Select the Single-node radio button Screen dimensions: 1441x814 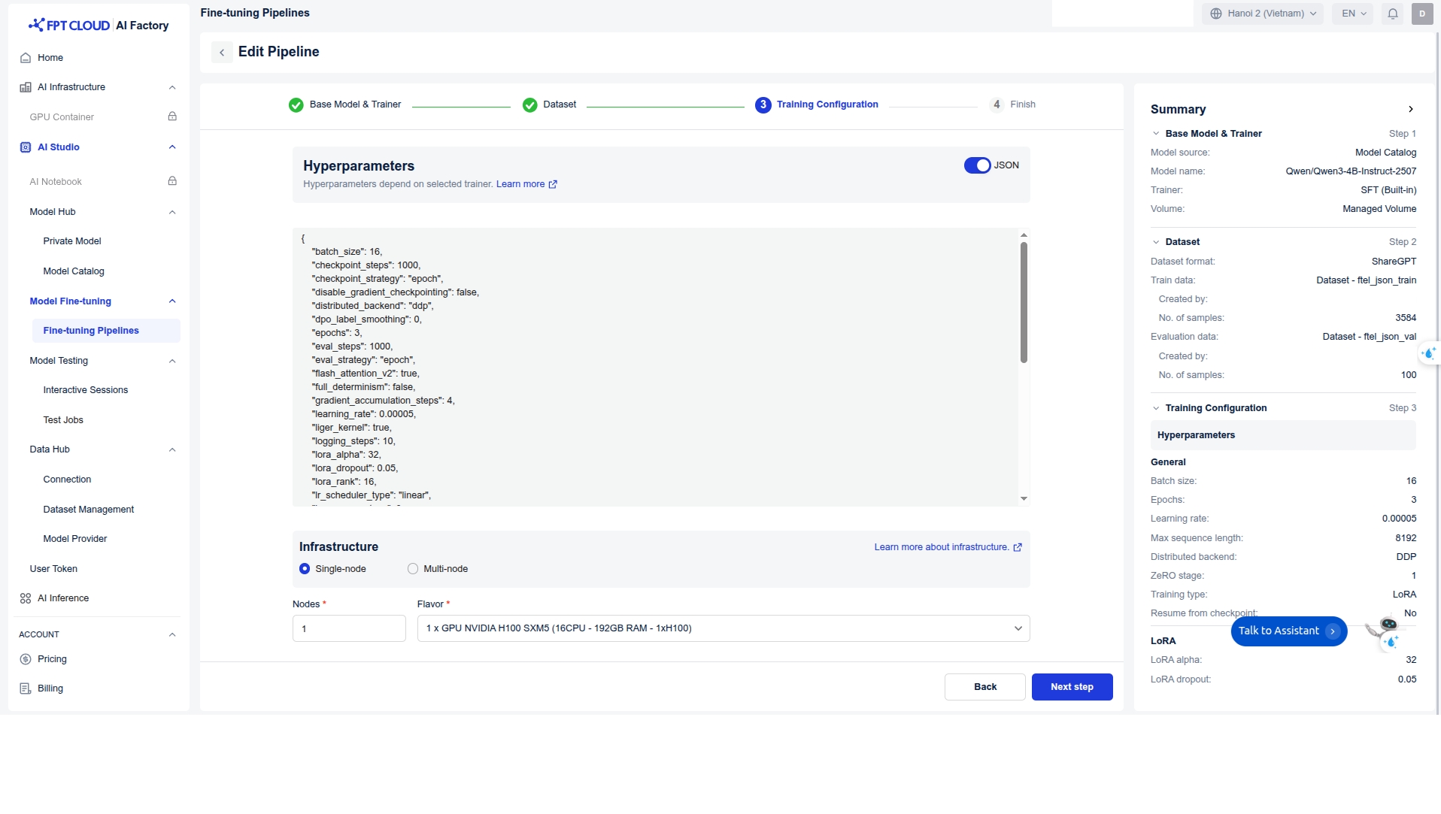tap(305, 569)
